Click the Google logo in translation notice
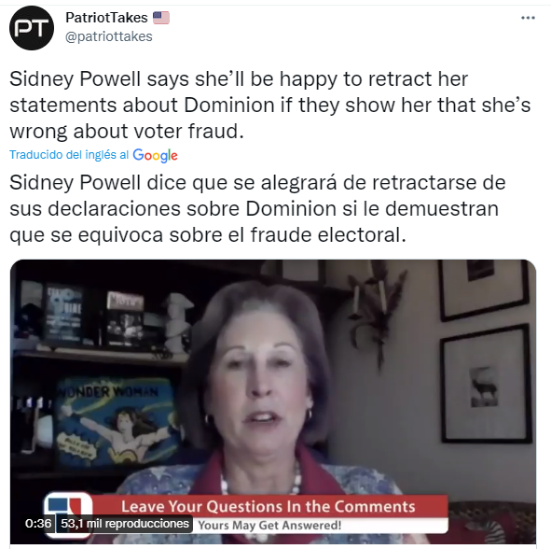551x549 pixels. coord(155,155)
